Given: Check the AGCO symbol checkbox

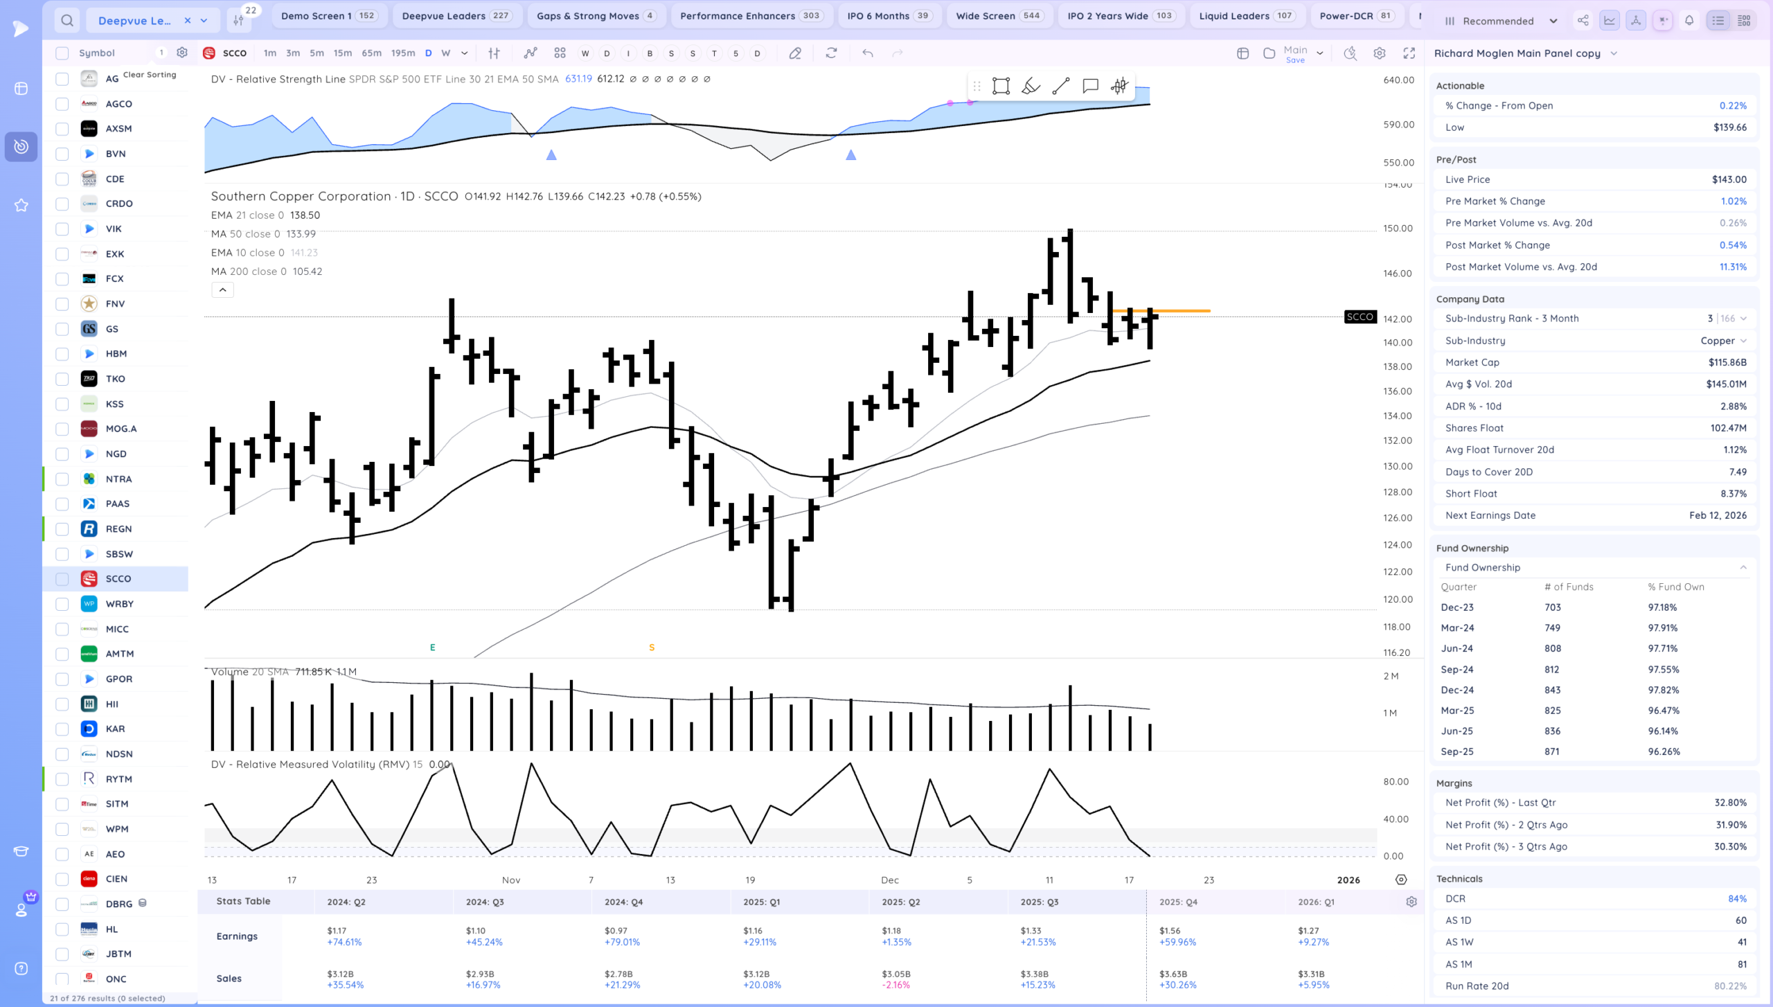Looking at the screenshot, I should tap(62, 104).
